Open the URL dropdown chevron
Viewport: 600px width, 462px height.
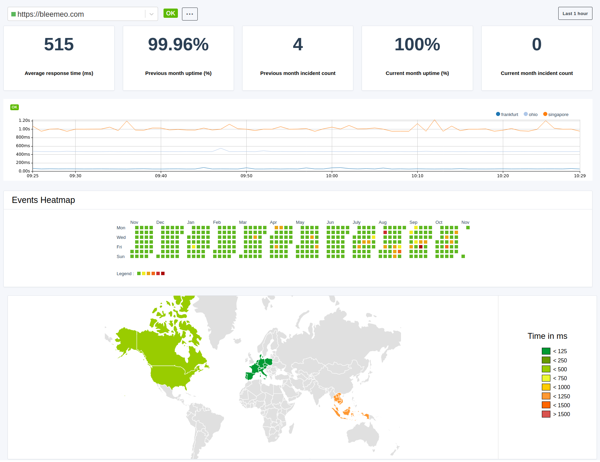coord(151,14)
